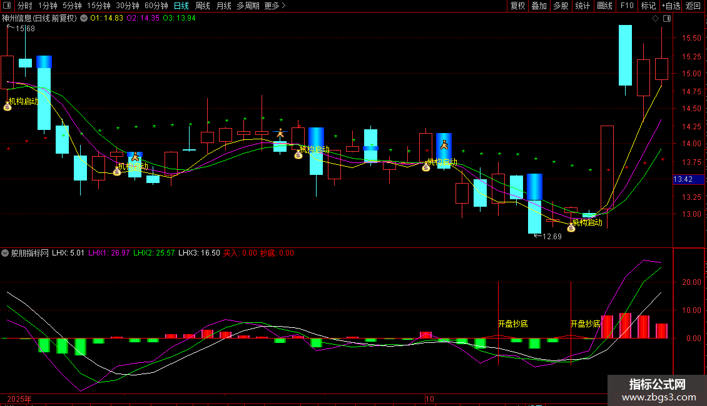This screenshot has width=707, height=406.
Task: Click the 统计 statistics button
Action: pos(582,6)
